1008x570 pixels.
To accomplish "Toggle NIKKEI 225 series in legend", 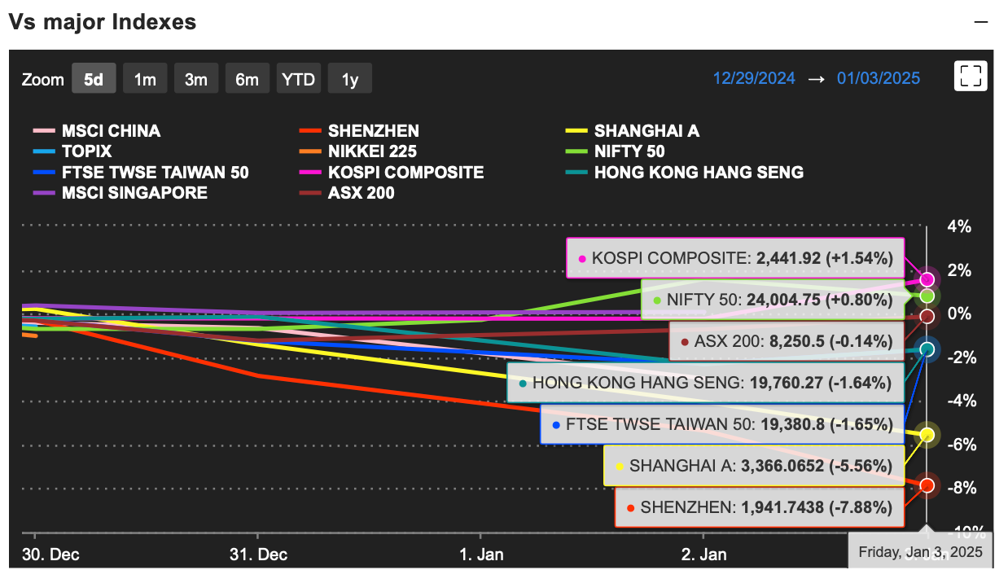I will (358, 151).
